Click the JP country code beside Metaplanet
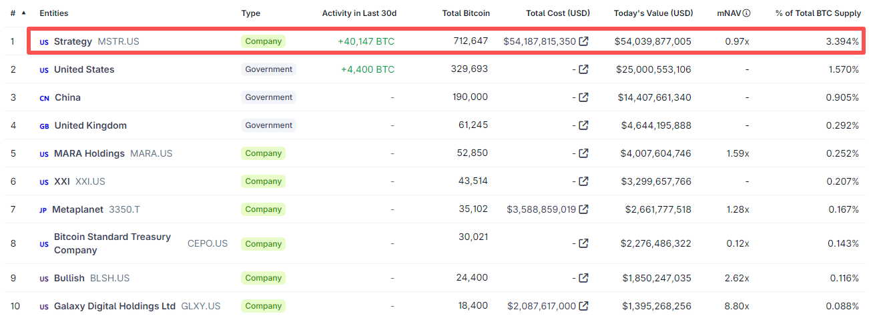Screen dimensions: 869x318 point(43,210)
